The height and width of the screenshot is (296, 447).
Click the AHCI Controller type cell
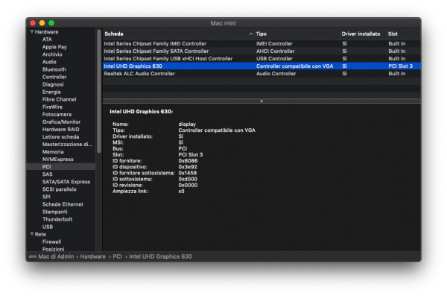276,51
